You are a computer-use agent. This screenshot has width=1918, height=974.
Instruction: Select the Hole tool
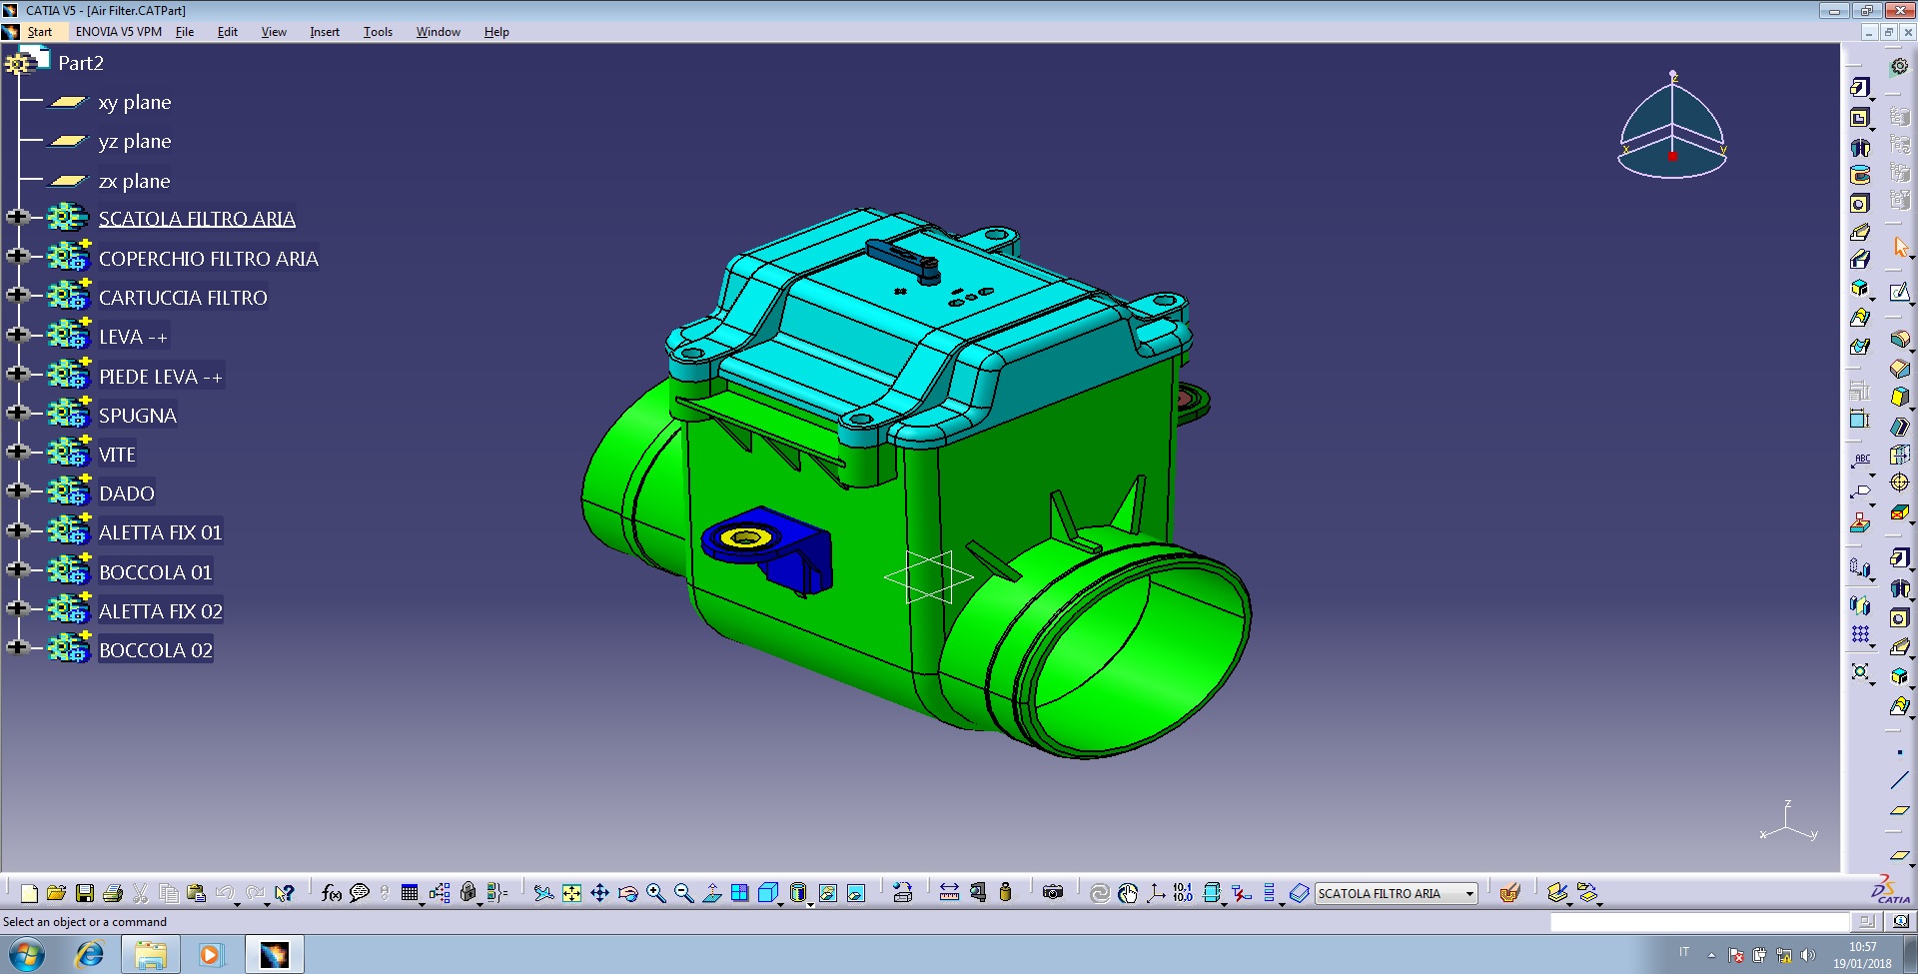(x=1860, y=204)
